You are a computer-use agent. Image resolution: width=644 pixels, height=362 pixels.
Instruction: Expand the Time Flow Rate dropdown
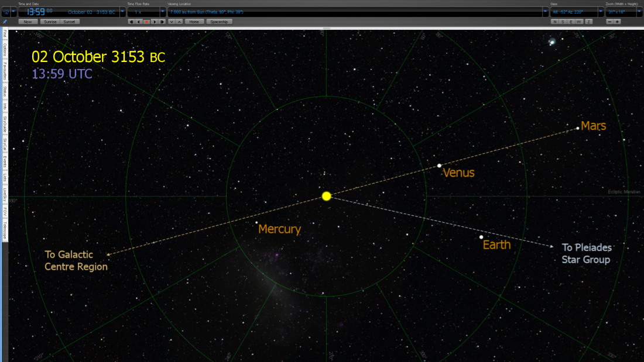tap(162, 12)
